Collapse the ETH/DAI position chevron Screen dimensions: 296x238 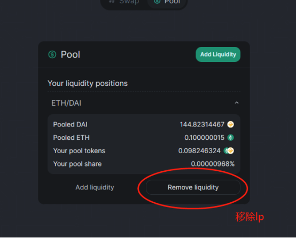237,103
